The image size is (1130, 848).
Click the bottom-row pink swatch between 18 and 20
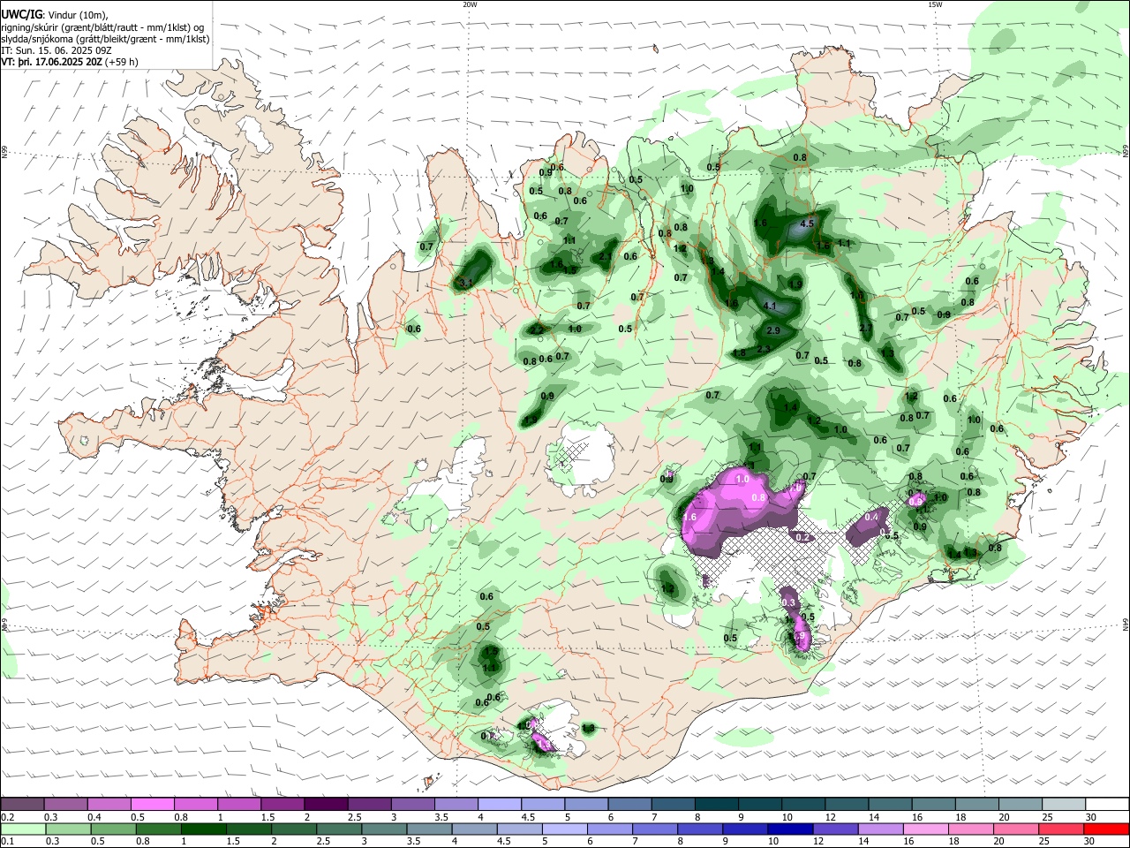point(969,829)
